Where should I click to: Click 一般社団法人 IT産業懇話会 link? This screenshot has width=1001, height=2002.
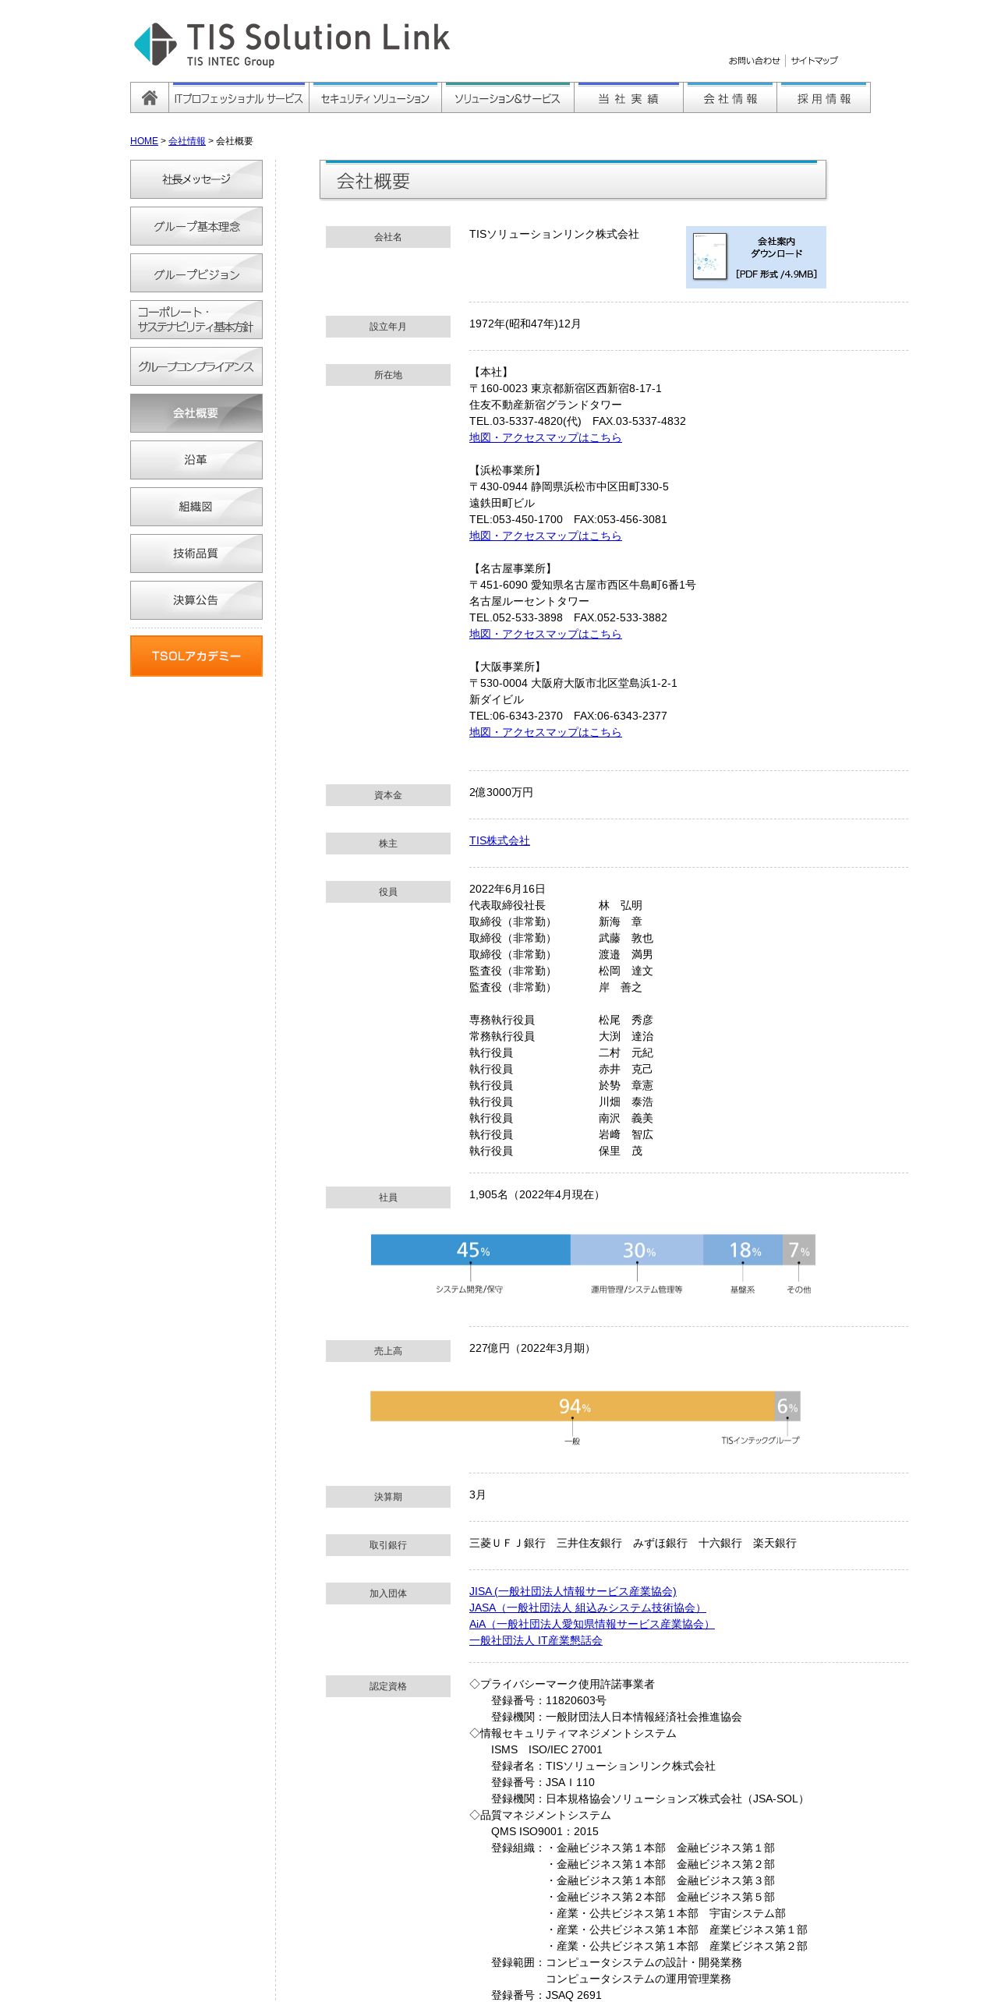tap(536, 1640)
